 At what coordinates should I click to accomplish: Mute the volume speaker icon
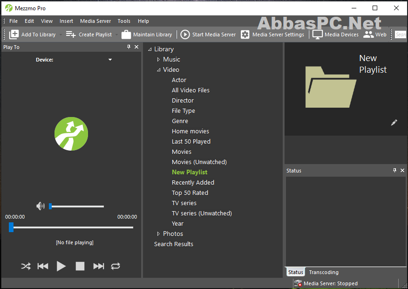pyautogui.click(x=41, y=206)
